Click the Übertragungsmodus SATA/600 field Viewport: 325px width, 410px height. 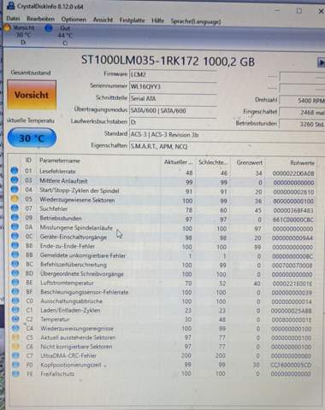[x=173, y=110]
